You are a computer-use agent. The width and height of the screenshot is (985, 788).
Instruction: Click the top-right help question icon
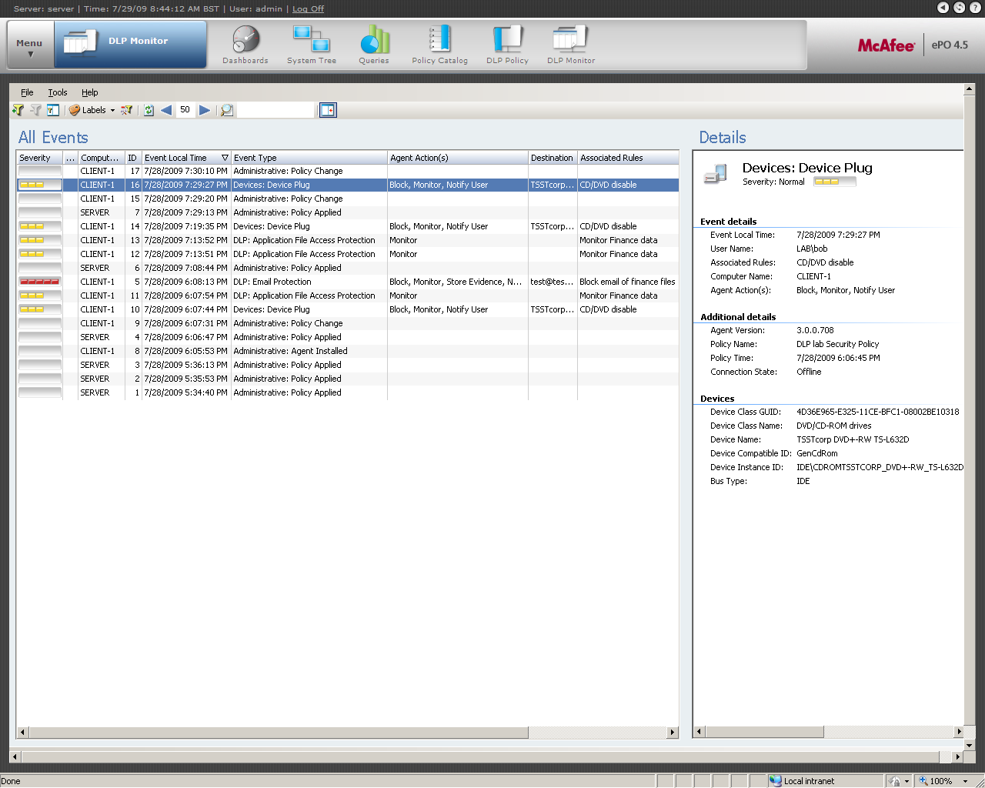click(975, 7)
